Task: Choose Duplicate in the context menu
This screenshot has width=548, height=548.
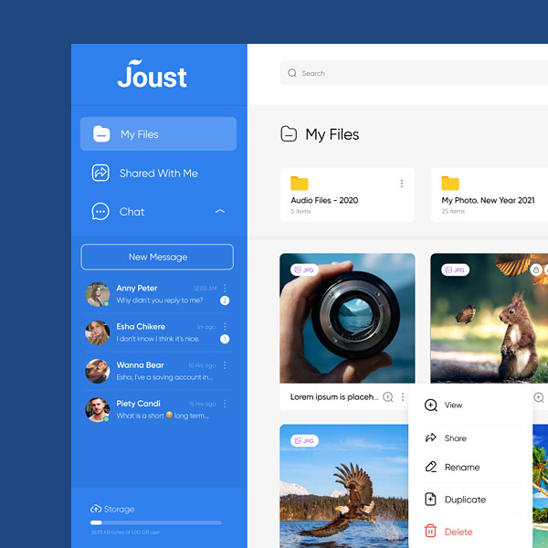Action: pos(470,500)
